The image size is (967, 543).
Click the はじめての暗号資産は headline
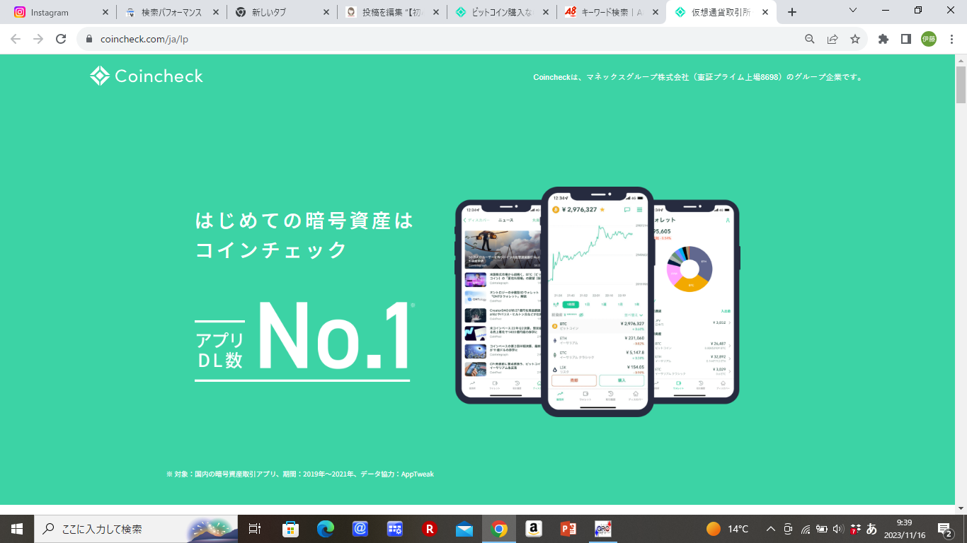pos(304,221)
